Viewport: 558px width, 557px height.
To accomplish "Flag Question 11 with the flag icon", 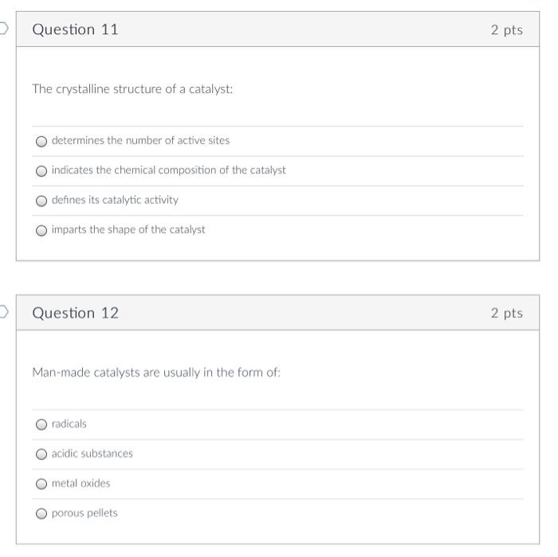I will [4, 29].
